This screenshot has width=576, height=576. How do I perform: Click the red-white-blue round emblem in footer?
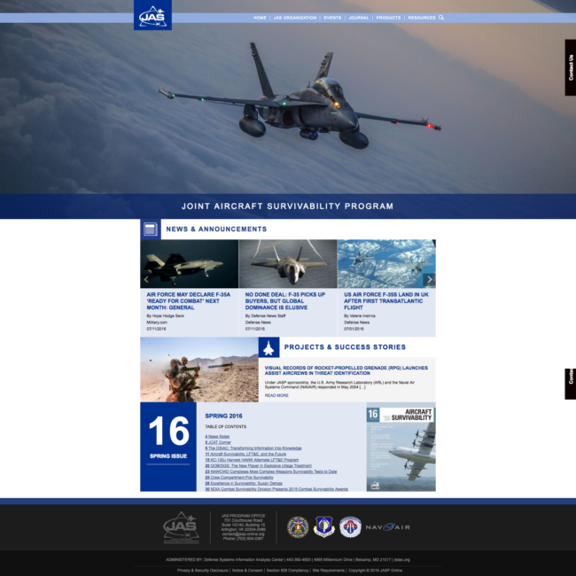point(350,526)
